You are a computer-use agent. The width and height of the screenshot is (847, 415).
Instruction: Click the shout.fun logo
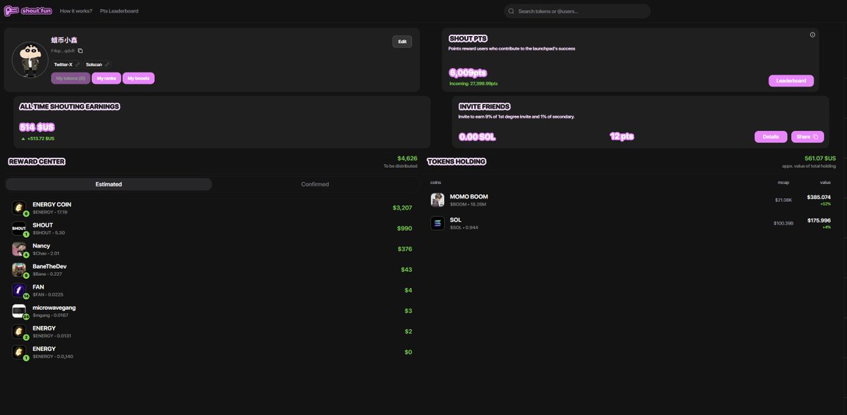[27, 11]
